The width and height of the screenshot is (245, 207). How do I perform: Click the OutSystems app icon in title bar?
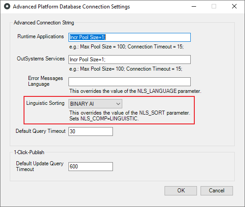click(x=7, y=6)
